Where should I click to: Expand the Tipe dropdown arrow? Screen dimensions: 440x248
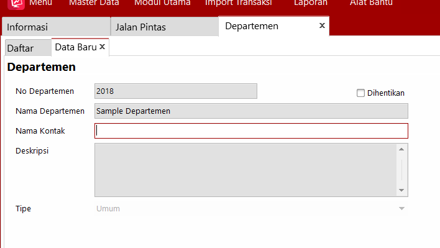coord(401,208)
